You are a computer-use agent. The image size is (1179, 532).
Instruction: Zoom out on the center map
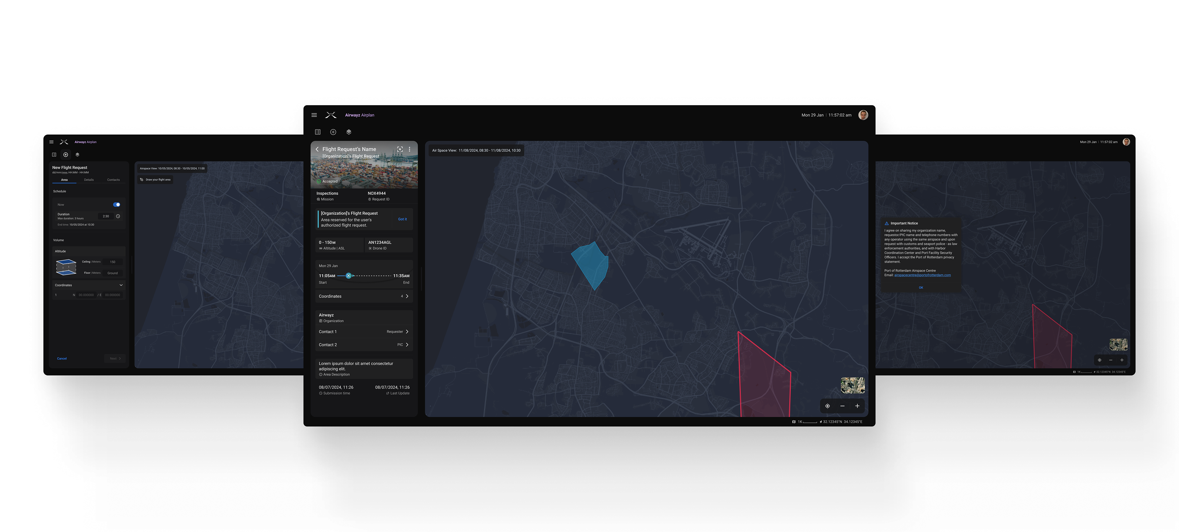(x=842, y=406)
